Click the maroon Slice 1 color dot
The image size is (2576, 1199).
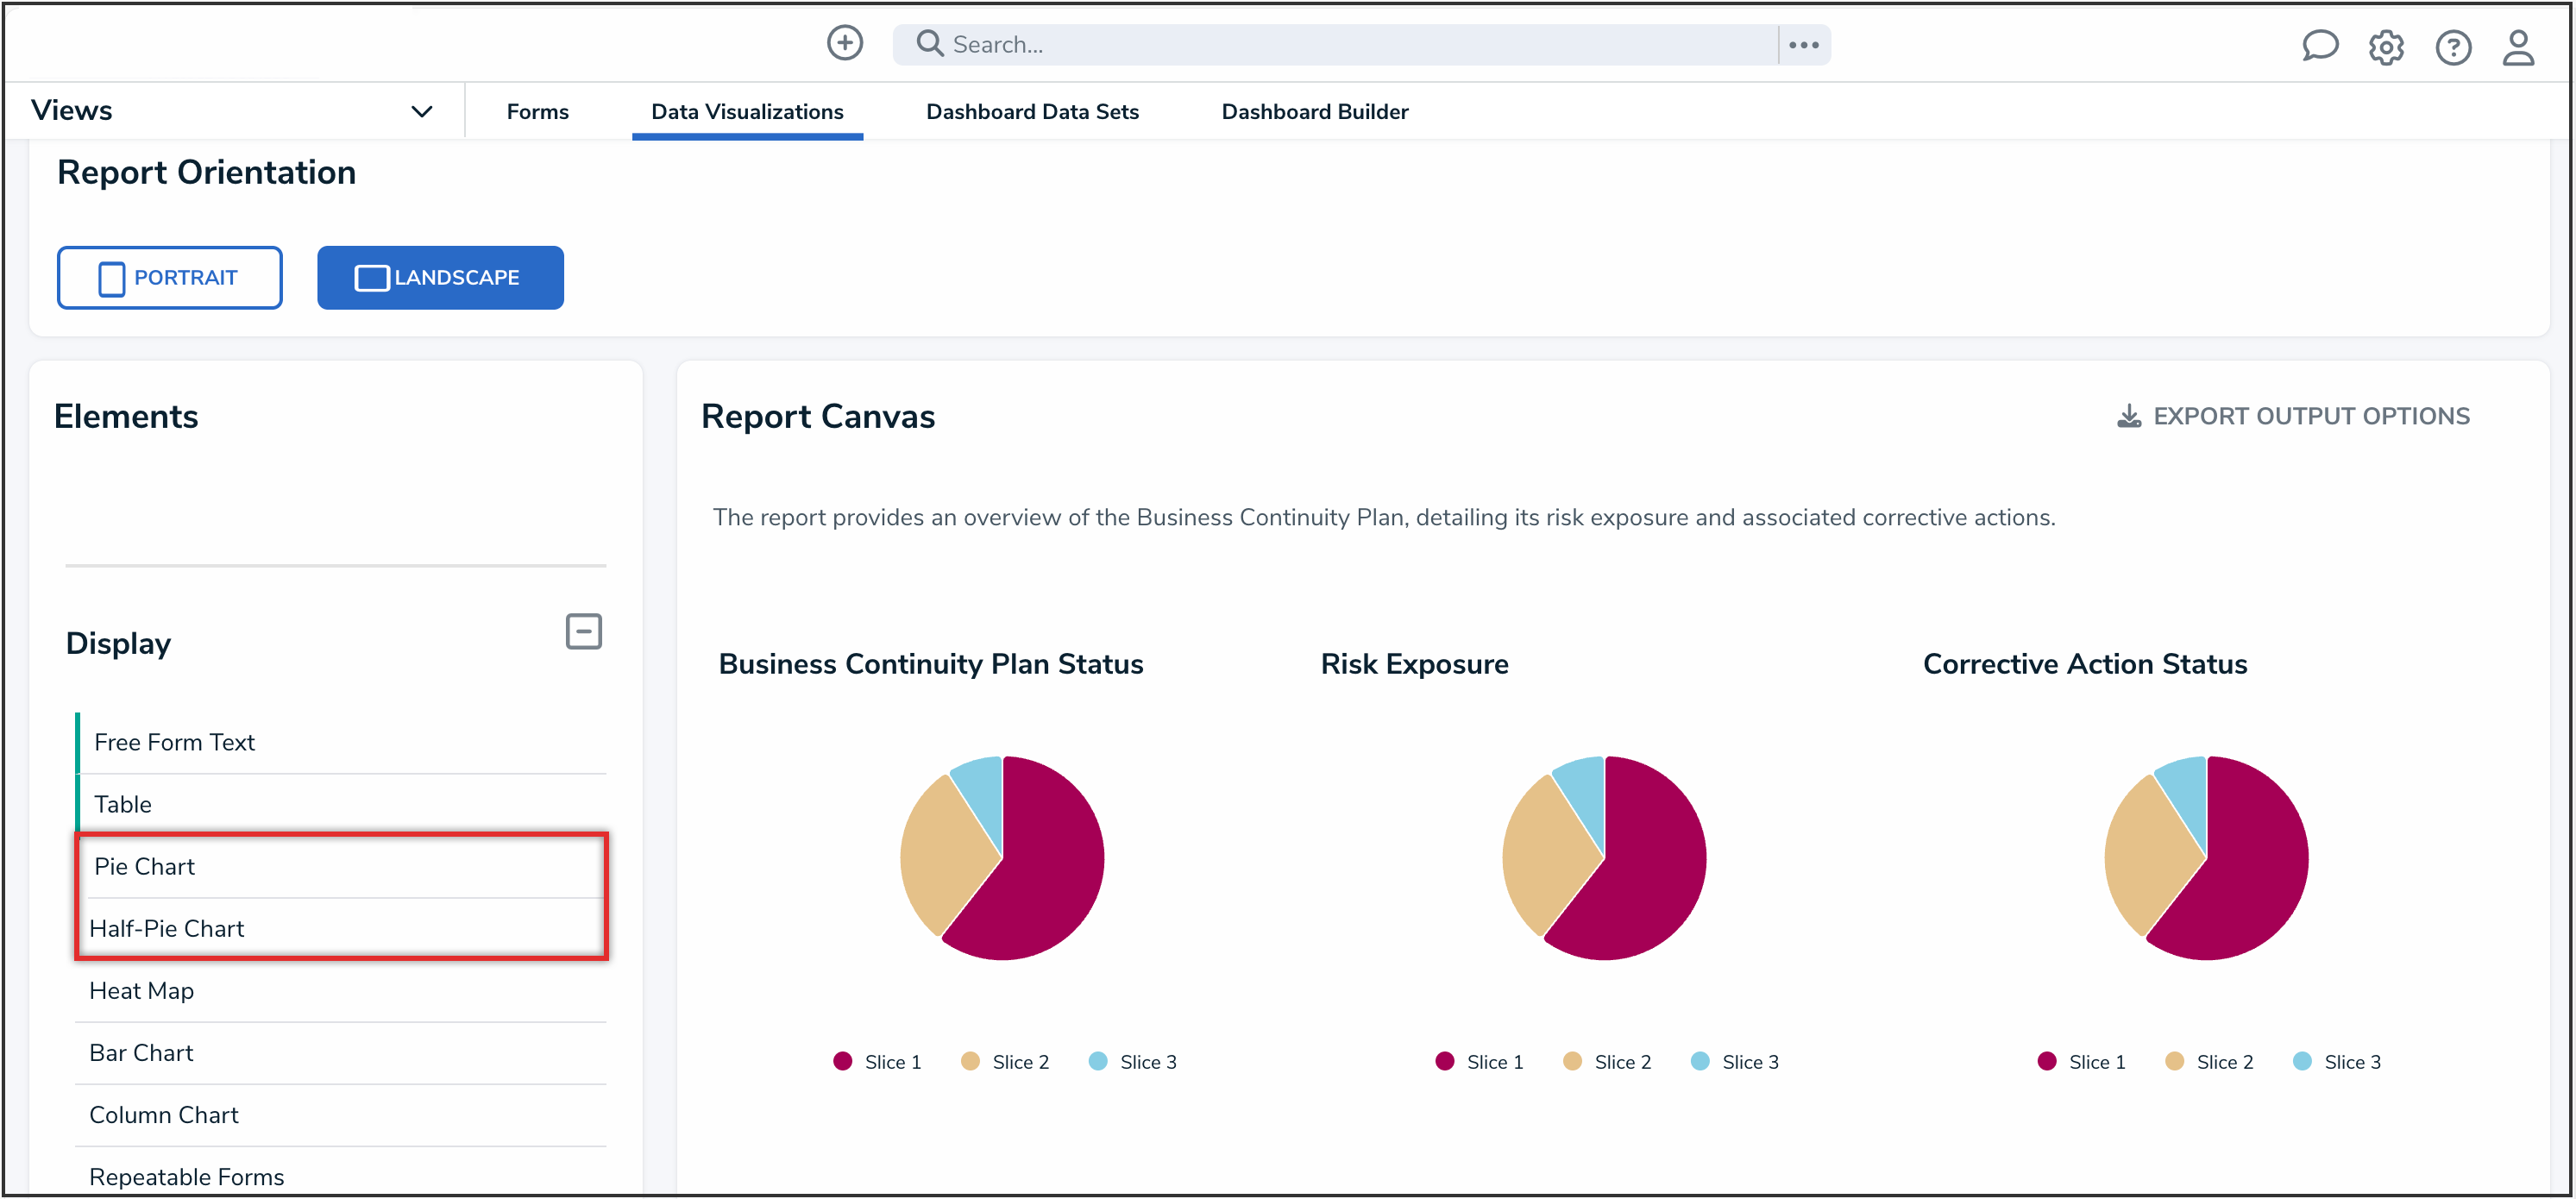click(841, 1061)
